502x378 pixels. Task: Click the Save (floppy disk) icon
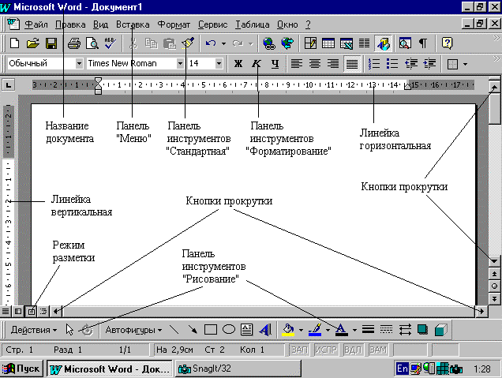pos(51,43)
